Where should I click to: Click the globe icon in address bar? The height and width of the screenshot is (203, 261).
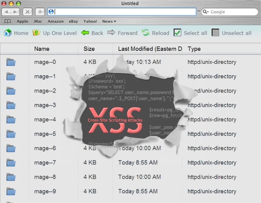51,12
